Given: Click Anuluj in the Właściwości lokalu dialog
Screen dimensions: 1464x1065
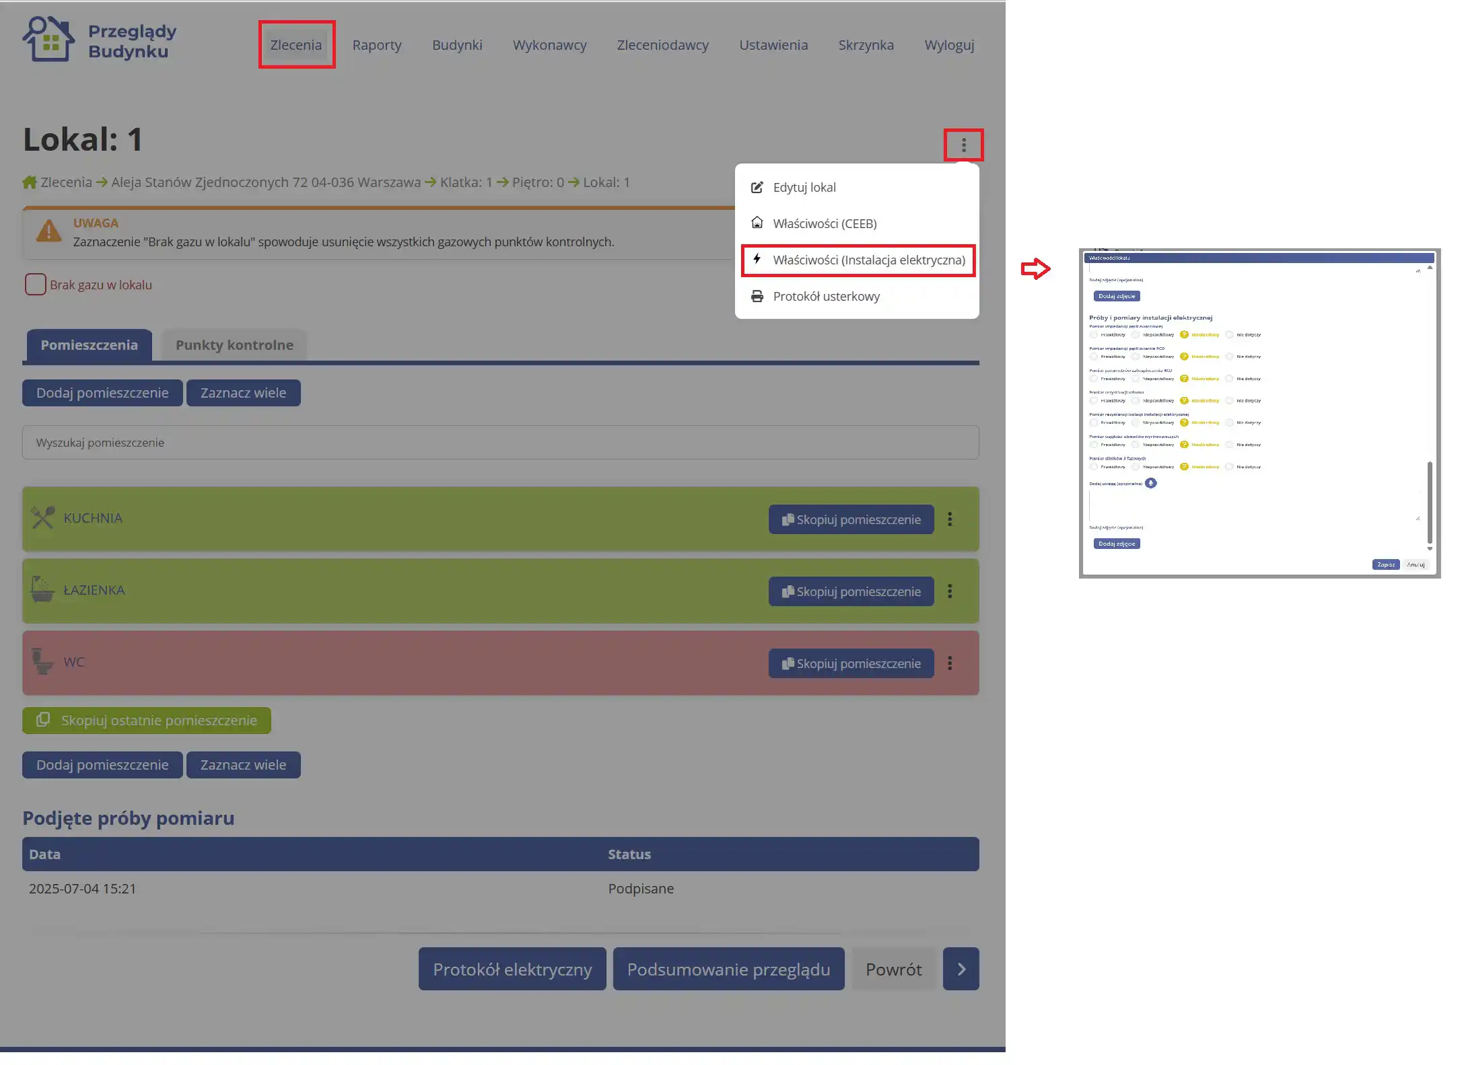Looking at the screenshot, I should (x=1416, y=564).
